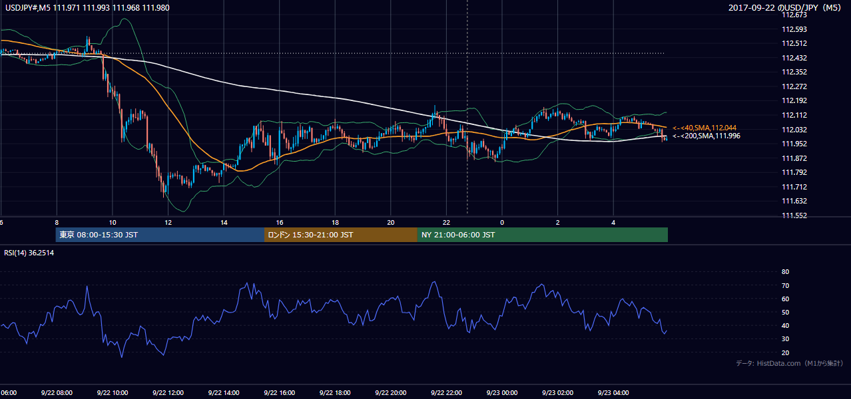This screenshot has width=851, height=399.
Task: Click price axis label 111.632
Action: 794,201
